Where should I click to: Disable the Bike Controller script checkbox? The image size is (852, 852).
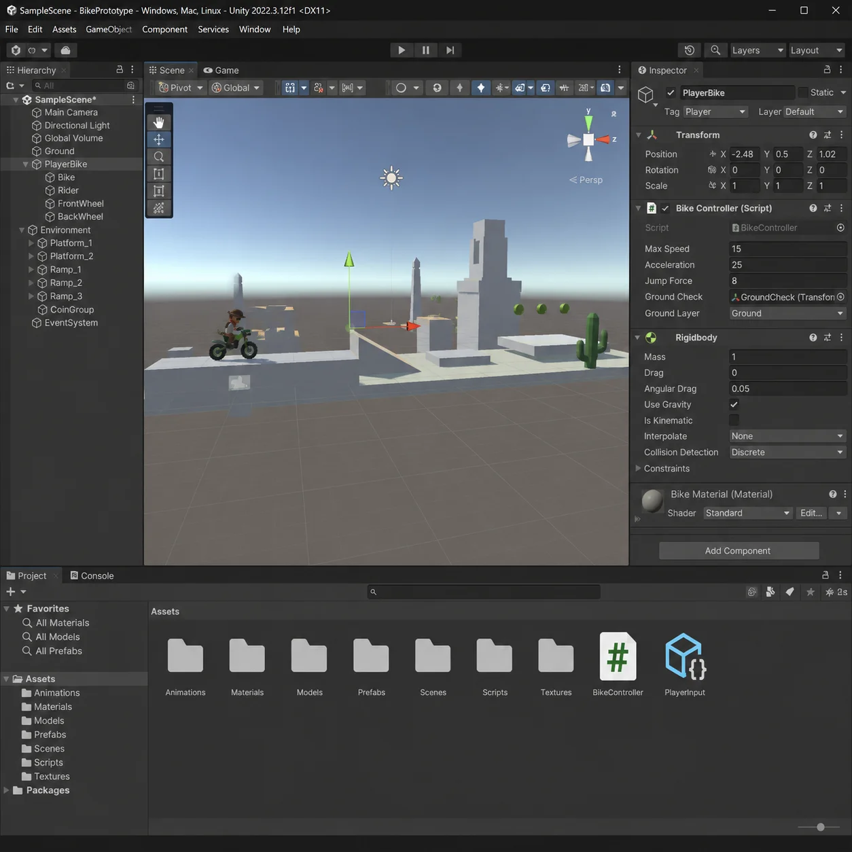(665, 209)
